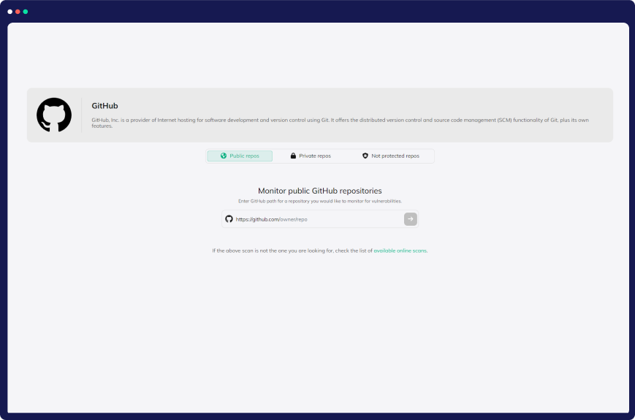This screenshot has height=420, width=635.
Task: Click the shield icon for Not protected repos
Action: 365,156
